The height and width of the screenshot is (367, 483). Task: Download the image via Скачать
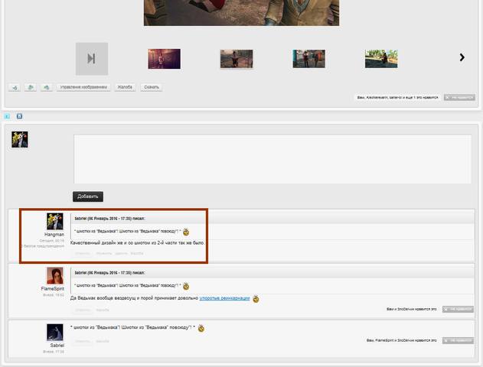click(152, 87)
